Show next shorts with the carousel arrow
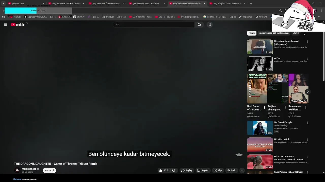This screenshot has height=182, width=325. (x=308, y=92)
